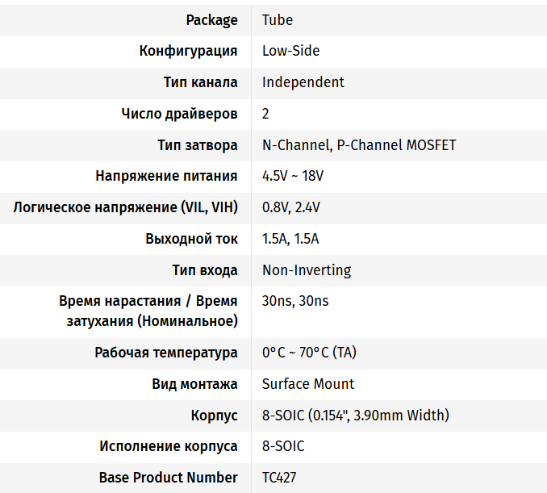Screen dimensions: 547x493
Task: Select the "4.5V ~ 18V" supply voltage value
Action: [293, 176]
